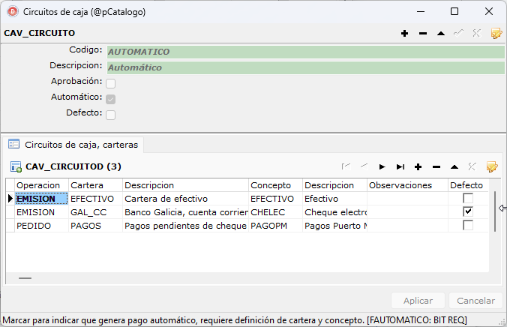Click the add record plus icon in CAV_CIRCUITO header
This screenshot has height=327, width=507.
tap(405, 34)
